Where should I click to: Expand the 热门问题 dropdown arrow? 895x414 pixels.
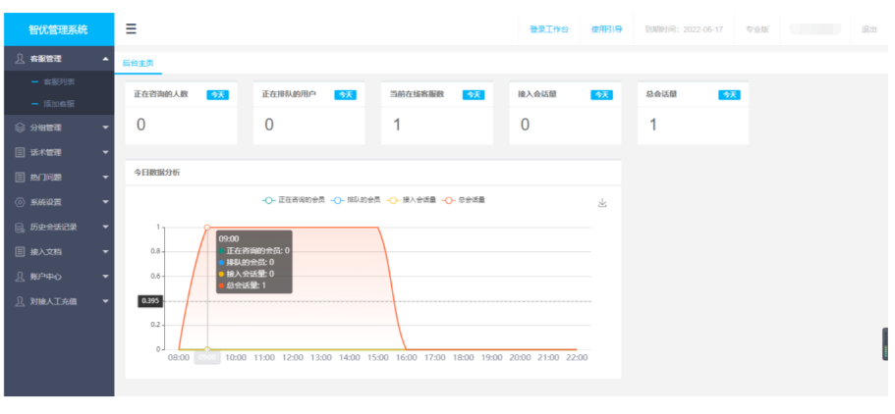coord(105,178)
